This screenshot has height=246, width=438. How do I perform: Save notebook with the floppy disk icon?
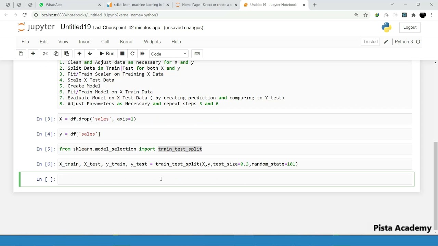[x=21, y=54]
